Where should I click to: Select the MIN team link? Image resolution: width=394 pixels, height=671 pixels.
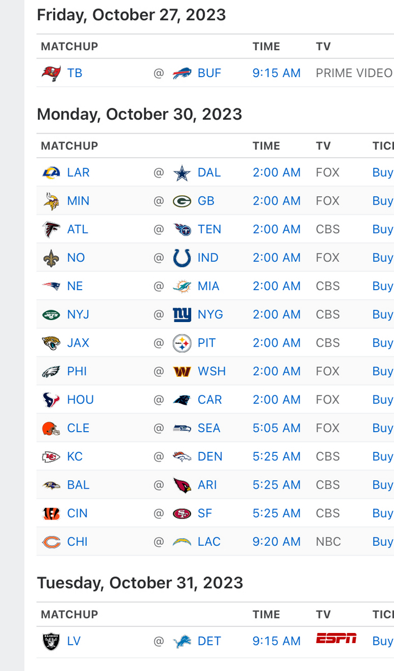pyautogui.click(x=78, y=200)
